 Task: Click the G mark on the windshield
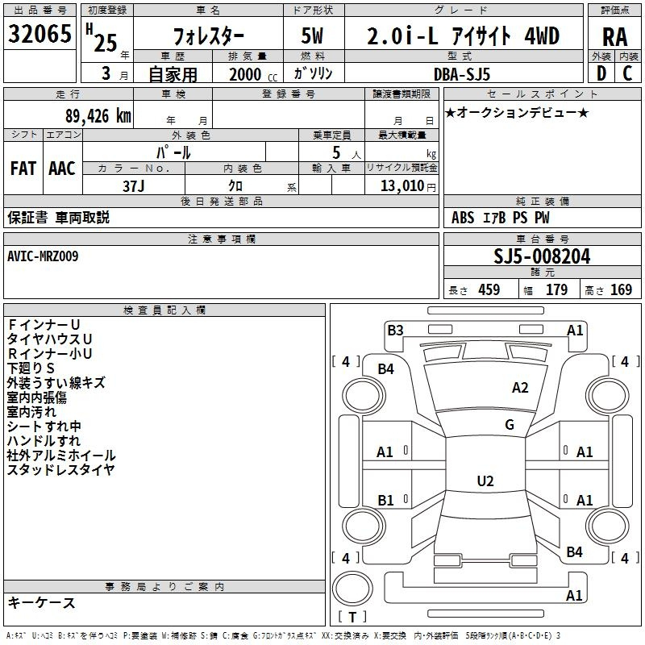[x=509, y=425]
